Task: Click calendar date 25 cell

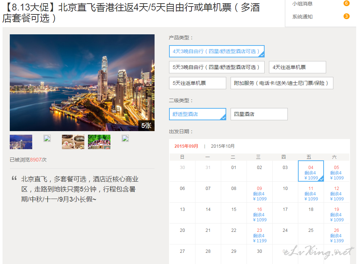Action: click(311, 234)
